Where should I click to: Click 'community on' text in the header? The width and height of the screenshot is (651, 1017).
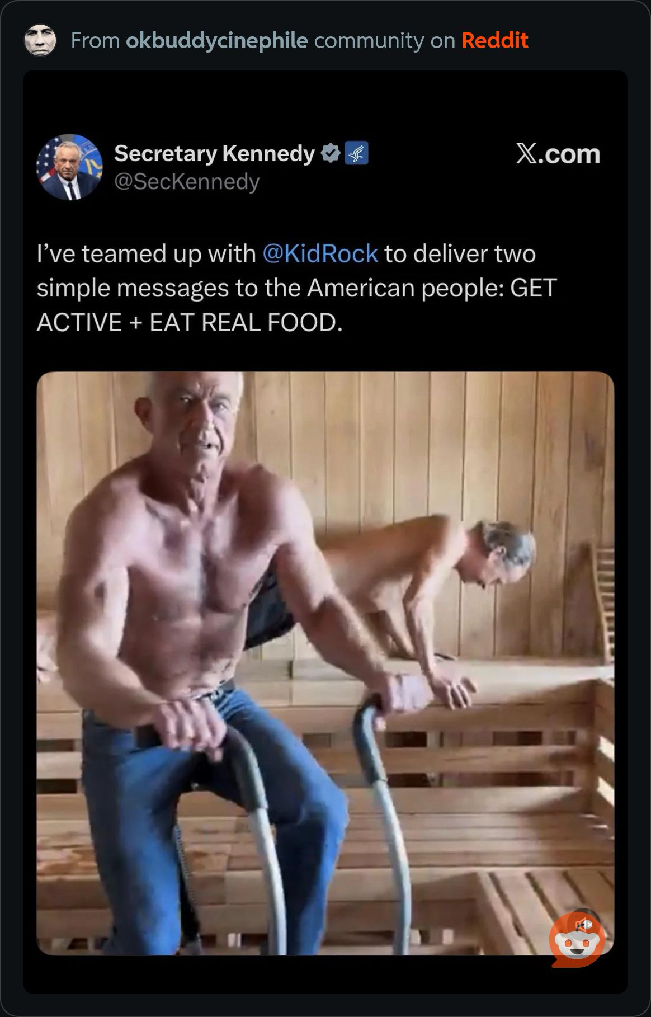[x=385, y=40]
